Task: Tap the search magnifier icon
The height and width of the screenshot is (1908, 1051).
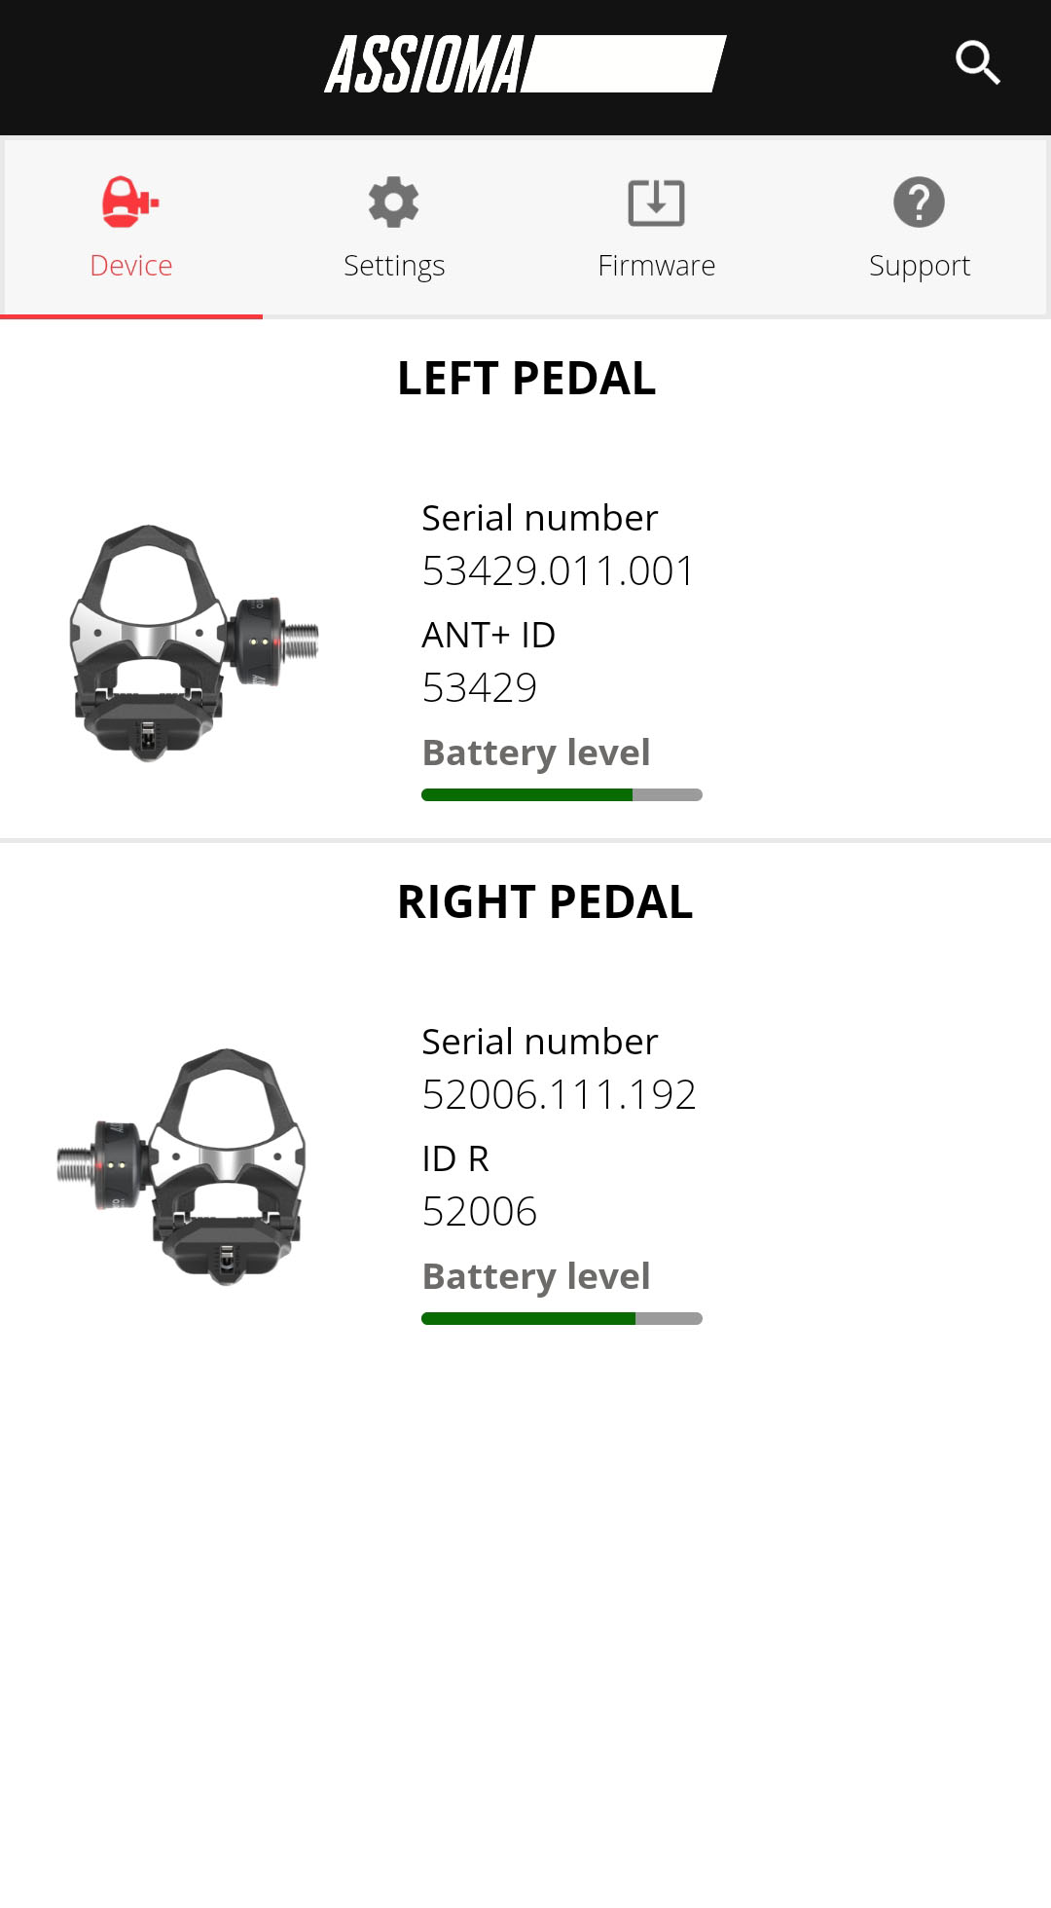Action: (977, 63)
